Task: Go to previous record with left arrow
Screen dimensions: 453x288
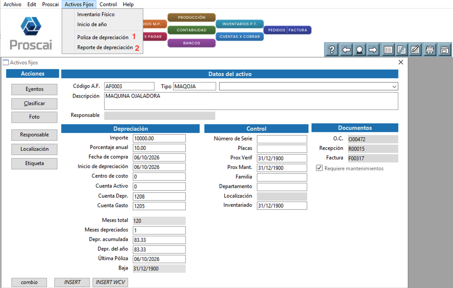Action: 346,50
